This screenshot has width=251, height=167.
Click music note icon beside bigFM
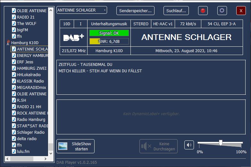(x=14, y=30)
